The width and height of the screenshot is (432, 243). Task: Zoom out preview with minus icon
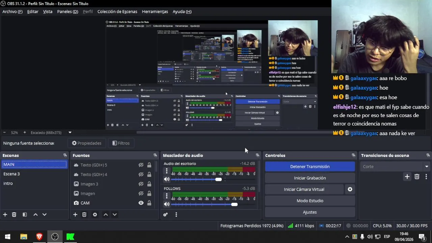4,133
